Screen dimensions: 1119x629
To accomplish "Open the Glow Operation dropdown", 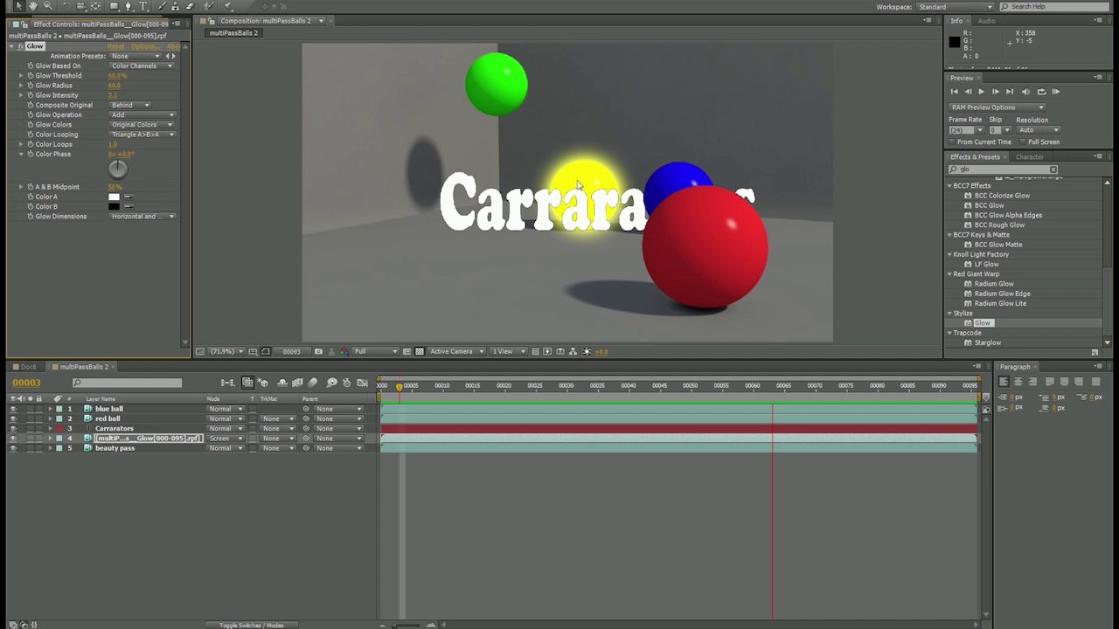I will tap(142, 115).
